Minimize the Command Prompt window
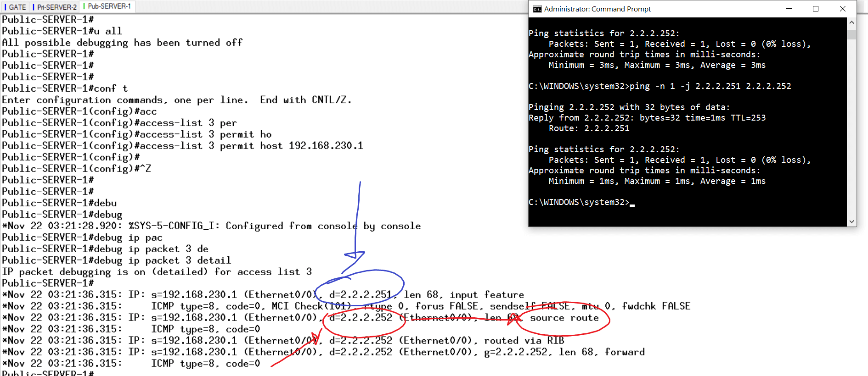868x376 pixels. tap(789, 9)
